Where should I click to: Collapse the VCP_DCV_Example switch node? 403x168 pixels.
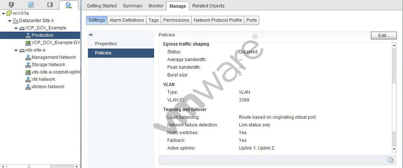[x=16, y=28]
